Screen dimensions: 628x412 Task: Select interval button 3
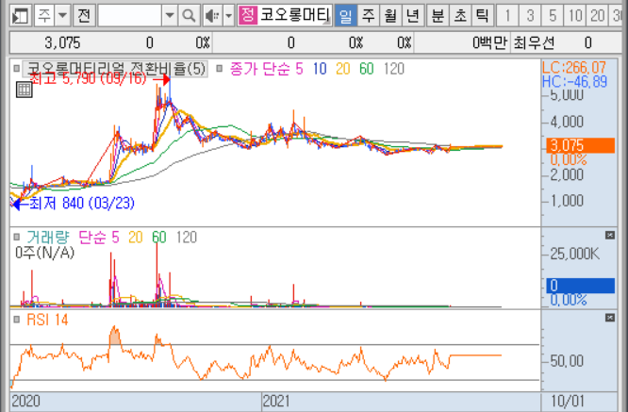click(x=530, y=16)
